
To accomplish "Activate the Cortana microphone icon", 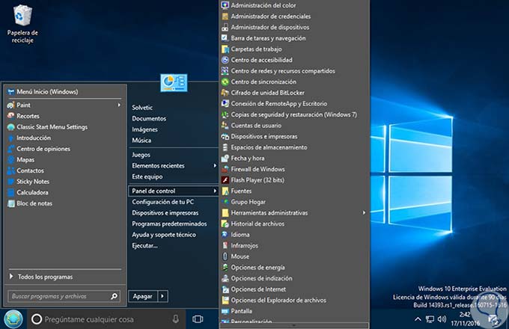I will 175,319.
